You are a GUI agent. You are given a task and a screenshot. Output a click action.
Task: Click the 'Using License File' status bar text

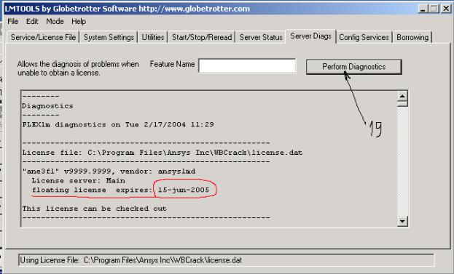131,260
